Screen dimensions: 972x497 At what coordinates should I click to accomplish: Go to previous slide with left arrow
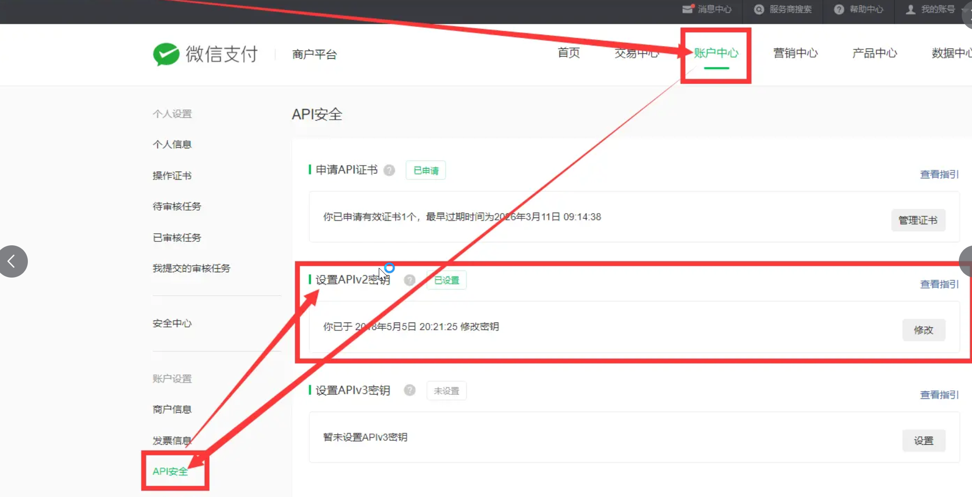[12, 261]
